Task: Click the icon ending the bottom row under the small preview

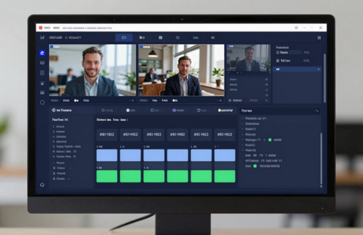Action: pyautogui.click(x=267, y=101)
